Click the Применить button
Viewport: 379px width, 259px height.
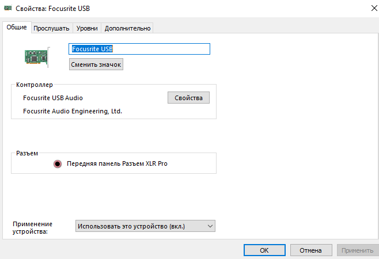(x=357, y=250)
